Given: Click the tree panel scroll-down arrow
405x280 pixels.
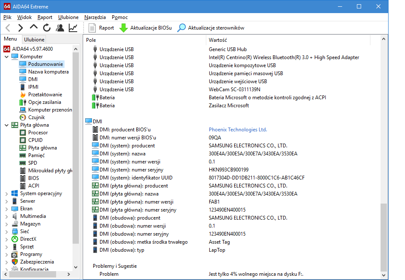Looking at the screenshot, I should pyautogui.click(x=76, y=267).
